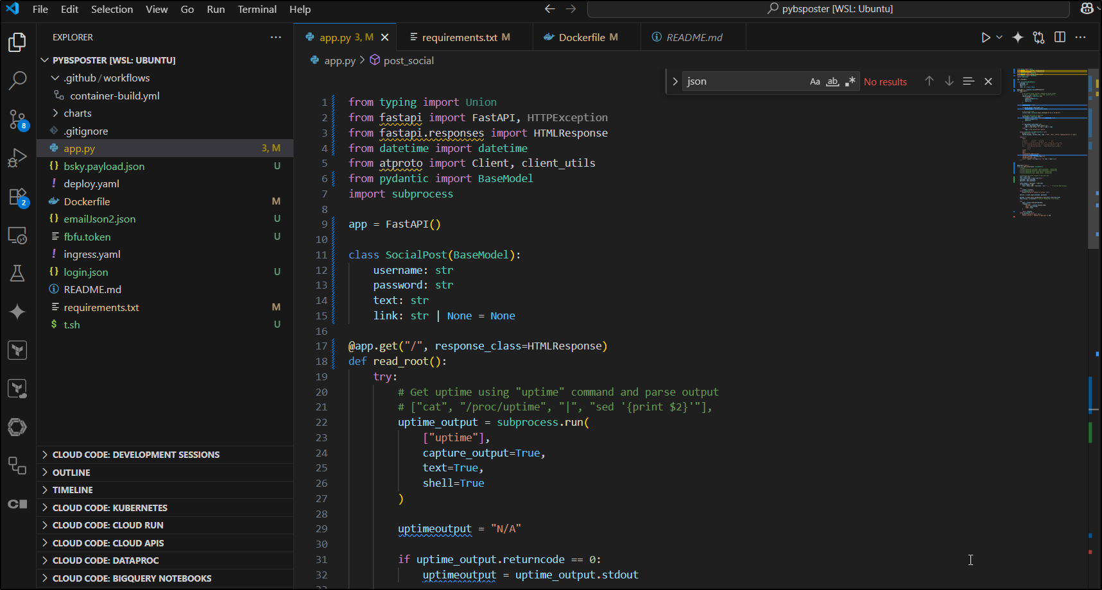
Task: Toggle match case in the find widget
Action: coord(815,81)
